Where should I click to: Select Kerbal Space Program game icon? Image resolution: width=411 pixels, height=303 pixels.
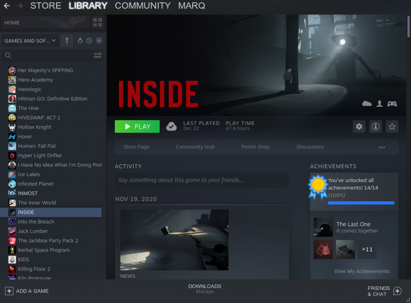[x=12, y=250]
